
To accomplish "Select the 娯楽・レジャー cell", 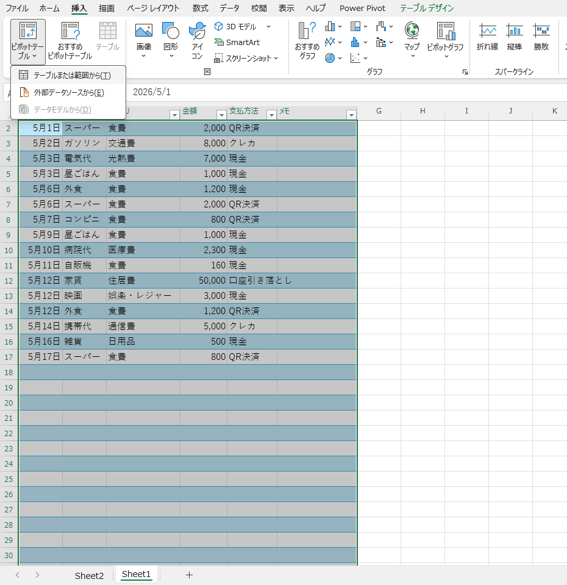I will (143, 296).
